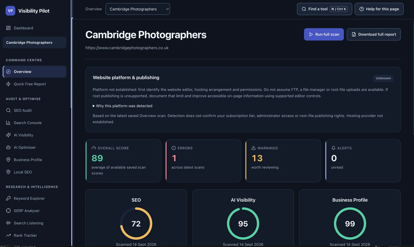414x247 pixels.
Task: Click the SEO card heading
Action: 136,200
